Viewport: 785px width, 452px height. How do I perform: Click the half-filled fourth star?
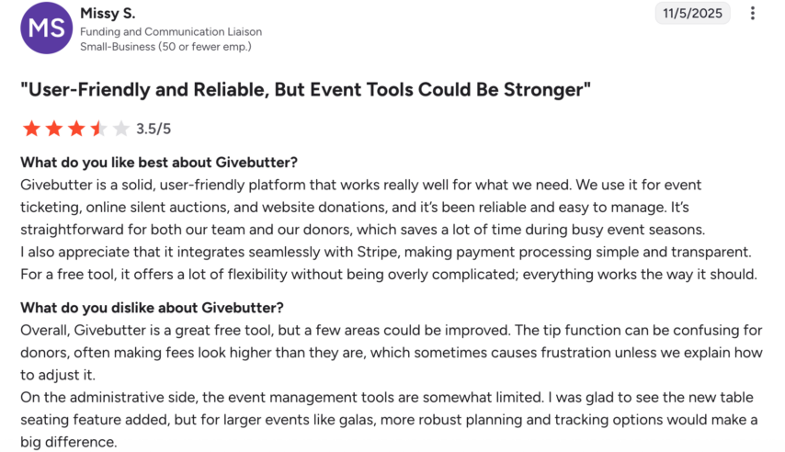pyautogui.click(x=99, y=129)
